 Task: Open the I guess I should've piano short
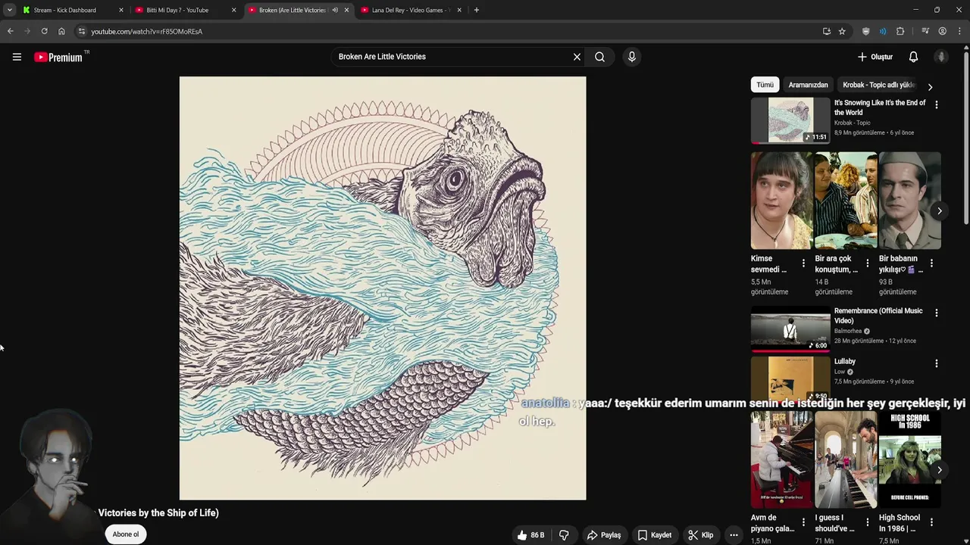[846, 459]
